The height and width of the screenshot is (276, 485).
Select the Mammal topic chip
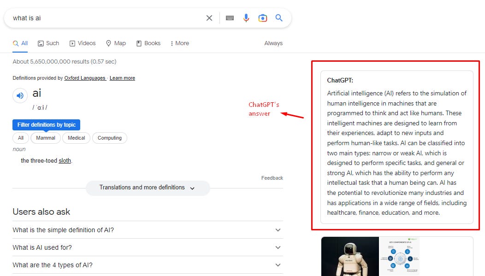(46, 138)
